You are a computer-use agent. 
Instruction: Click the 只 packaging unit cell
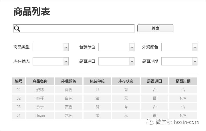pyautogui.click(x=97, y=90)
